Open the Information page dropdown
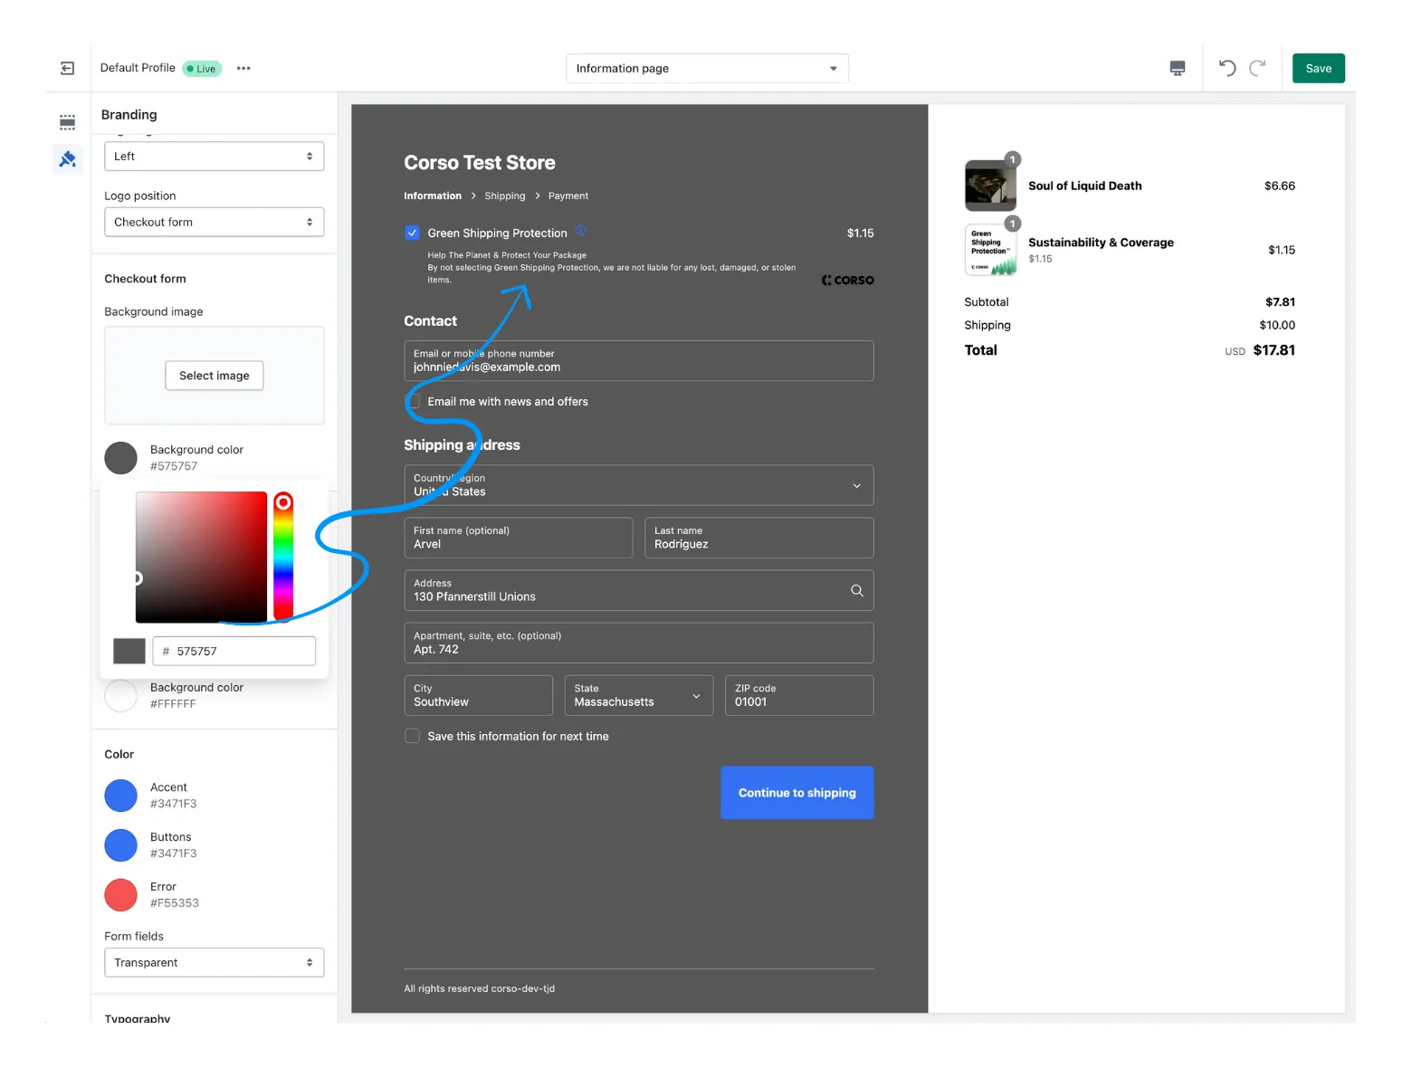 706,69
